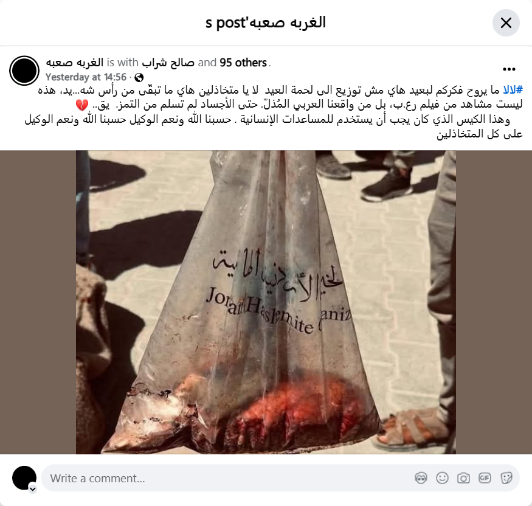Open the avatar sticker icon in comment box
Image resolution: width=532 pixels, height=506 pixels.
(x=421, y=478)
